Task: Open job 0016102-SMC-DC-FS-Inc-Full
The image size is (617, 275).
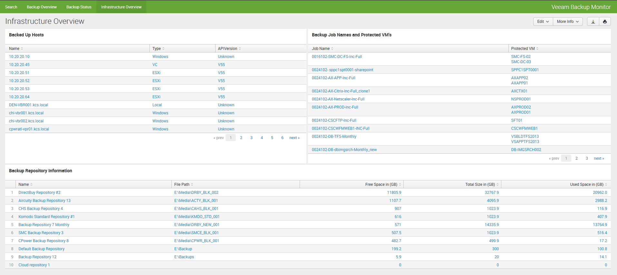Action: (x=337, y=57)
